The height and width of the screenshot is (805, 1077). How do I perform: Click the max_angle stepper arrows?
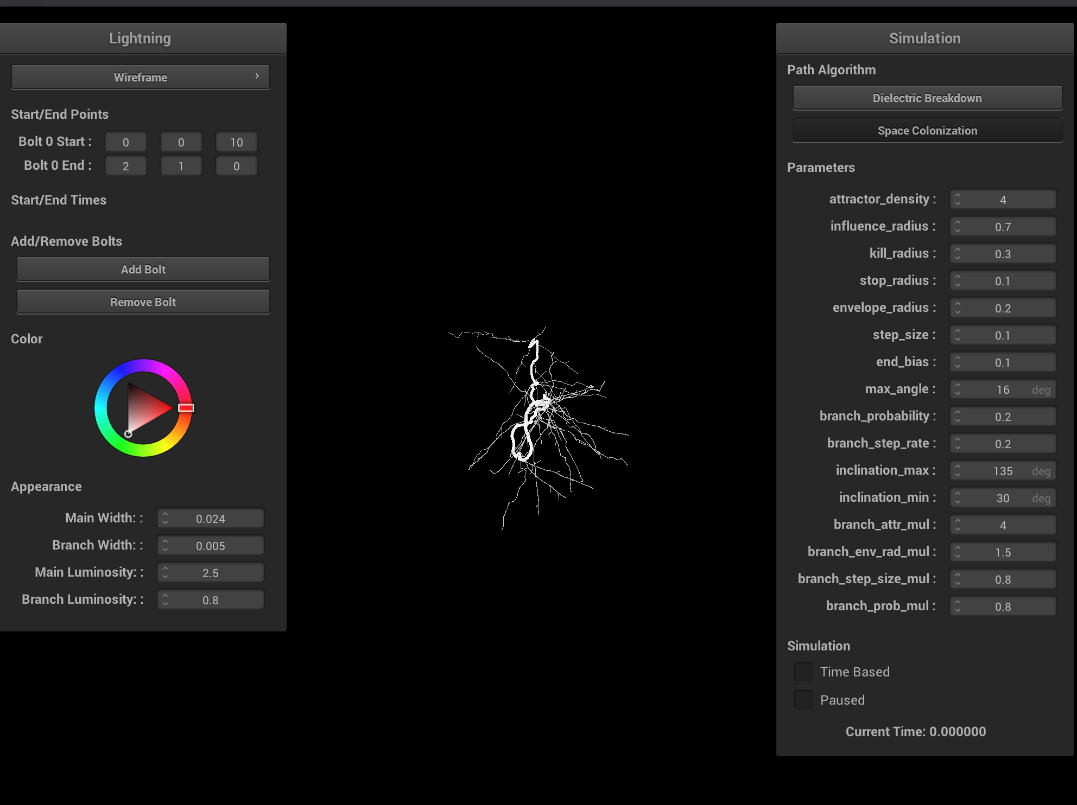[x=958, y=389]
